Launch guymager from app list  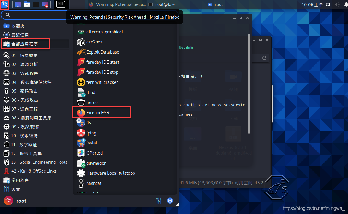click(x=125, y=163)
